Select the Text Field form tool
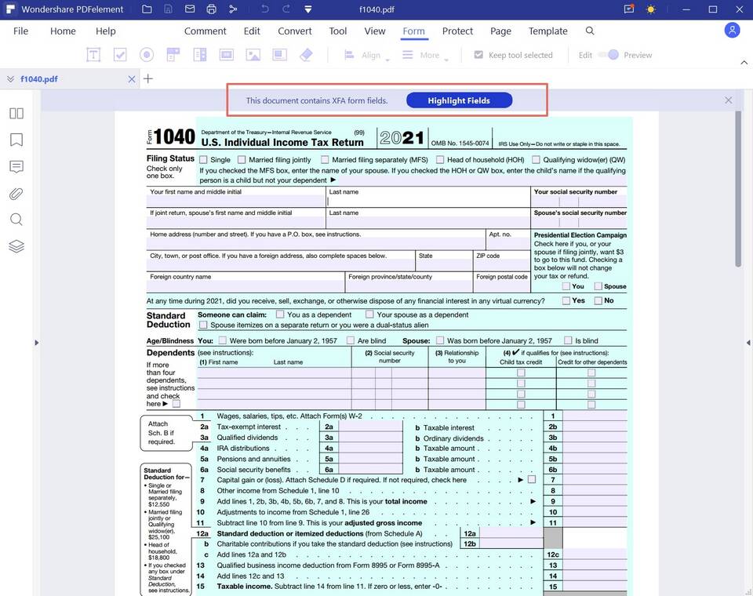 coord(93,55)
